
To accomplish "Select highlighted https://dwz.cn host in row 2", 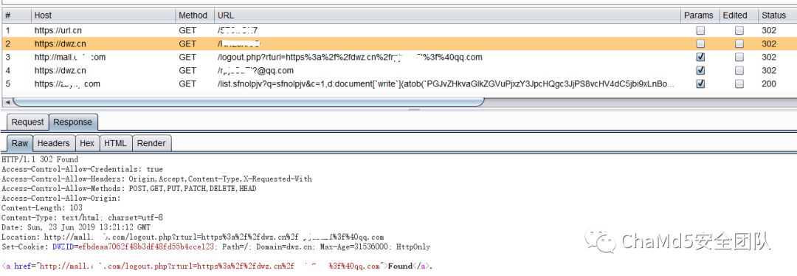I will [60, 44].
